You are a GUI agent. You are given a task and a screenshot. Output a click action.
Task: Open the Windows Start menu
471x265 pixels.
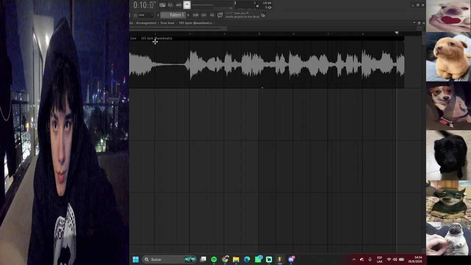pyautogui.click(x=135, y=259)
